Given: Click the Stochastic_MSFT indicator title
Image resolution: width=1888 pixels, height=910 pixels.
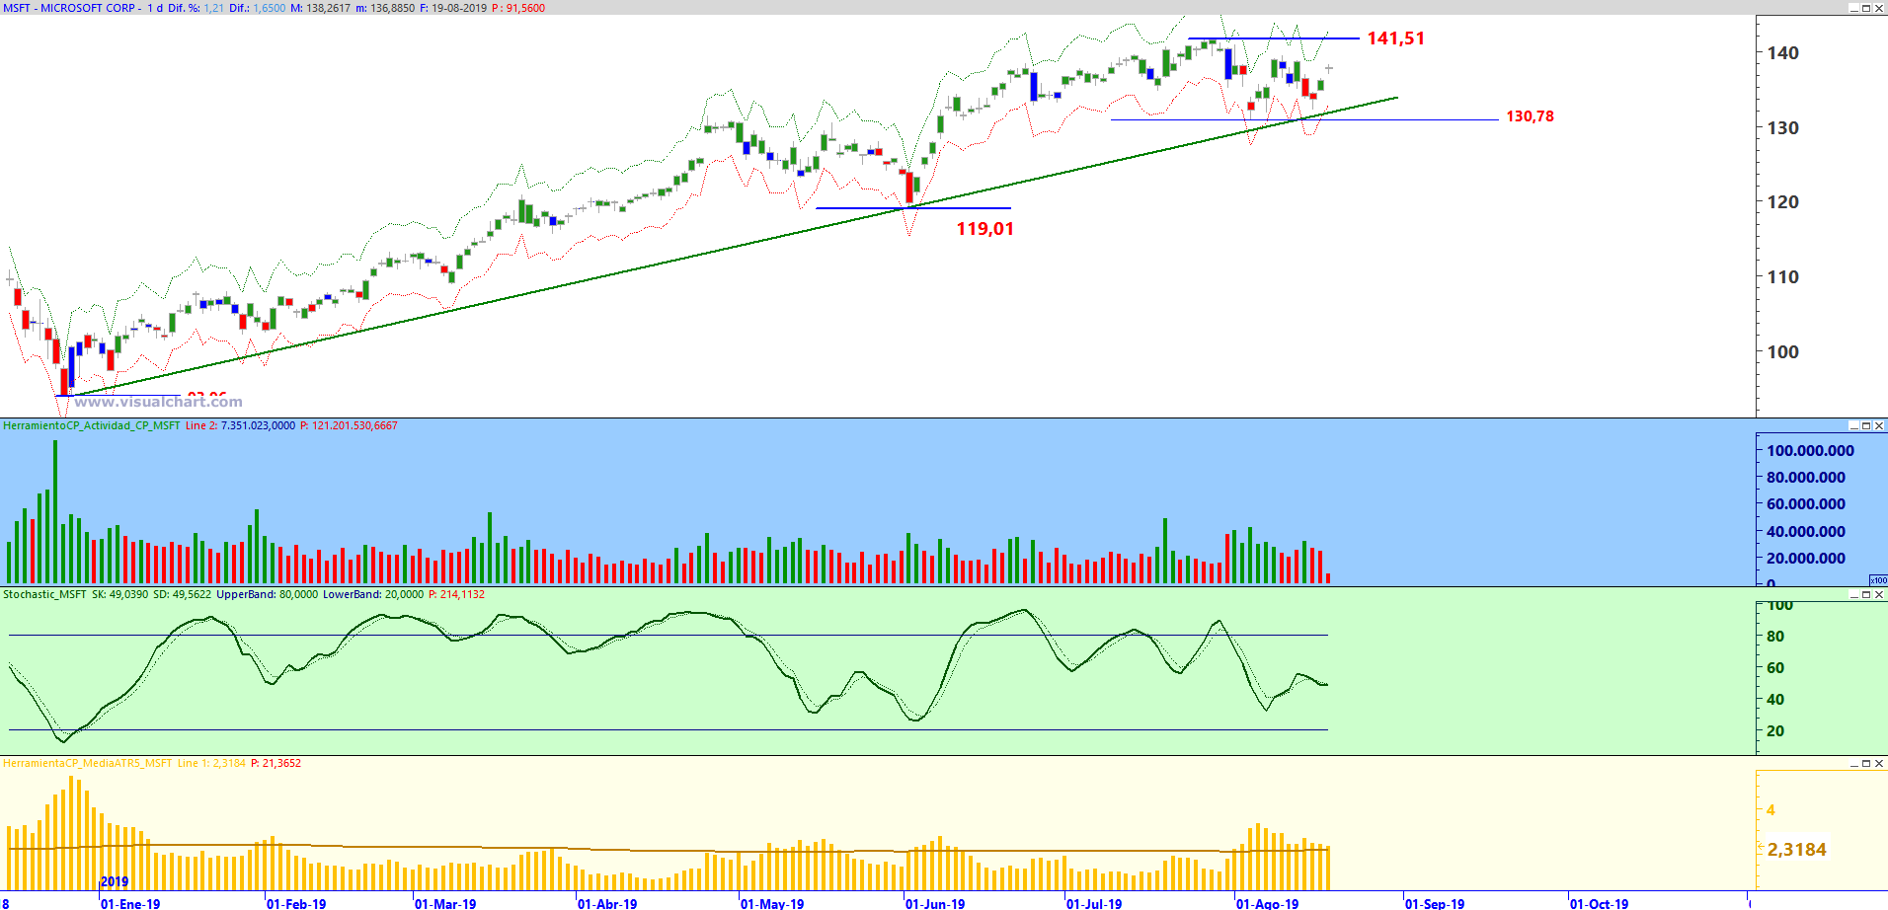Looking at the screenshot, I should coord(44,594).
